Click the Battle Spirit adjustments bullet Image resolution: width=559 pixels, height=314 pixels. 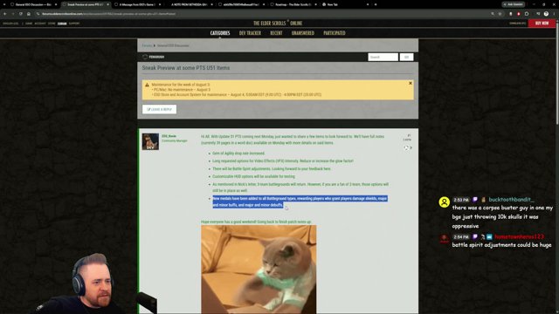[x=272, y=168]
